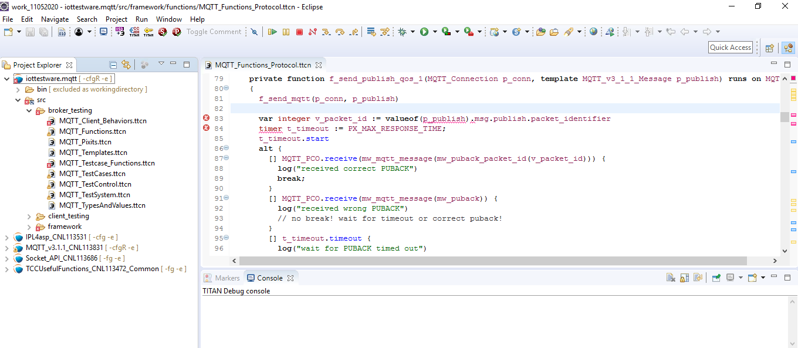Click the Open Task folder icon
The height and width of the screenshot is (348, 798).
coord(554,32)
